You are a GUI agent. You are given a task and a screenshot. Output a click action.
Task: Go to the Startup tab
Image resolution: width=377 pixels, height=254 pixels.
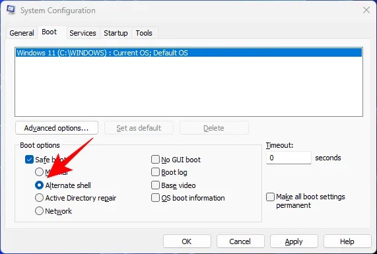pyautogui.click(x=116, y=33)
